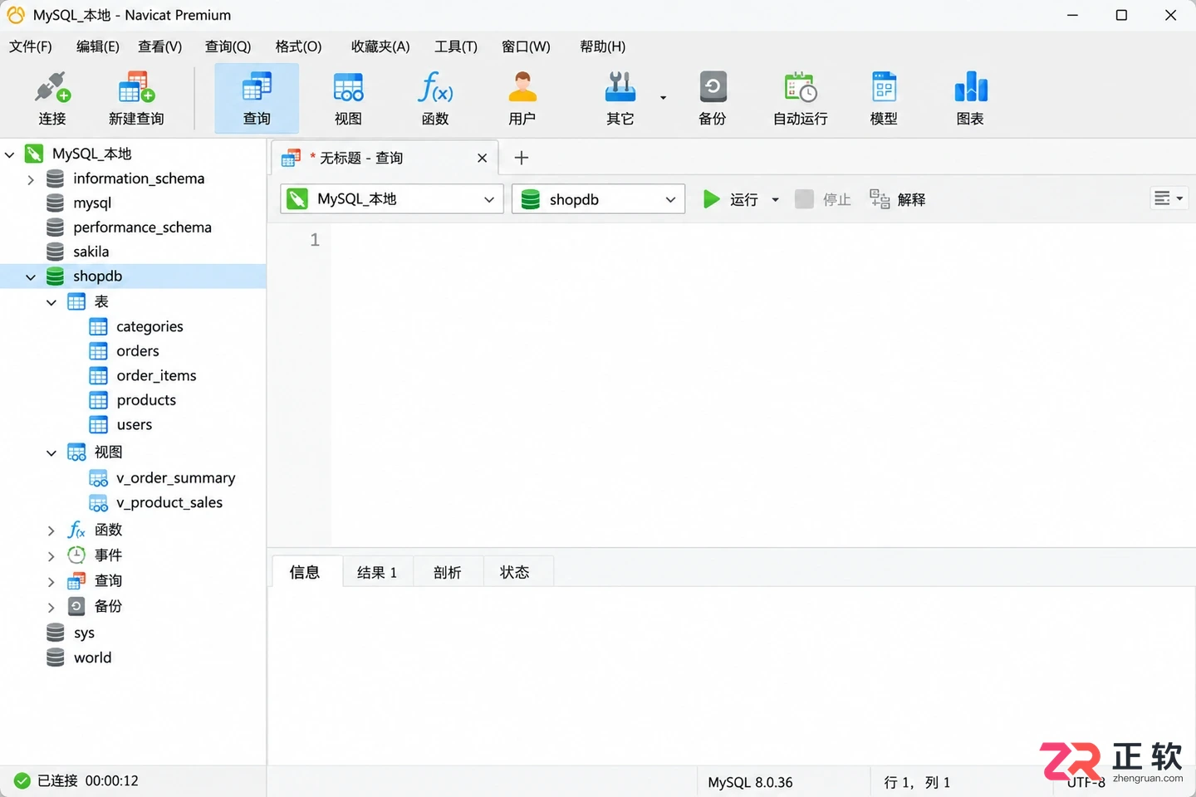
Task: Switch to the 结果 1 tab
Action: [x=377, y=572]
